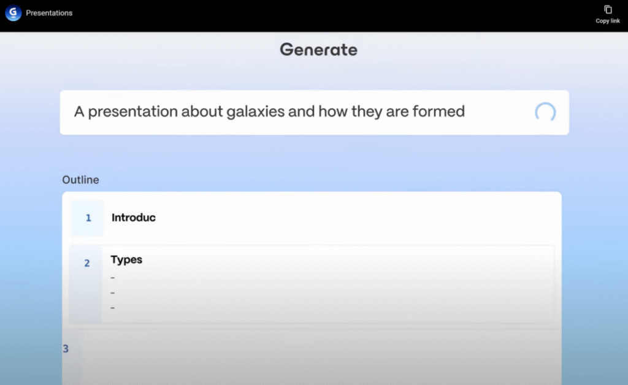Open the Presentations title link
Viewport: 628px width, 385px height.
pos(49,13)
